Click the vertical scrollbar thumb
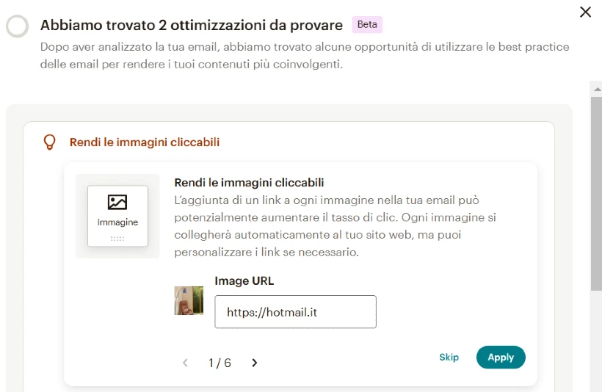The height and width of the screenshot is (392, 602). pyautogui.click(x=597, y=194)
